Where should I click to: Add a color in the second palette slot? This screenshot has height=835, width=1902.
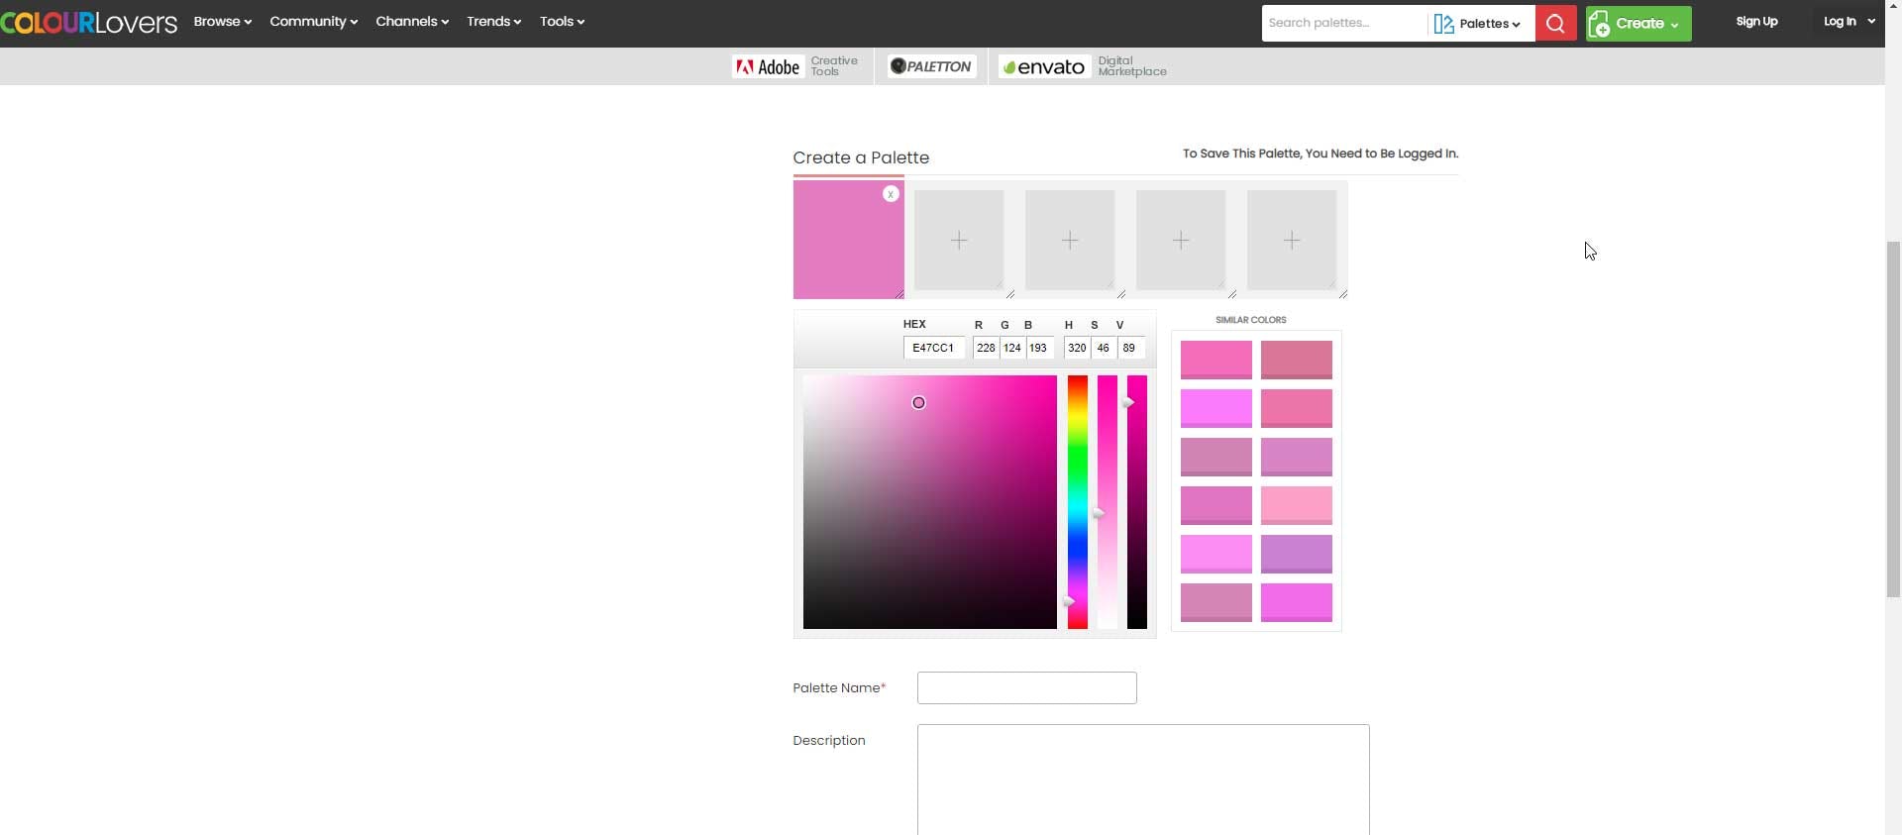click(x=959, y=241)
